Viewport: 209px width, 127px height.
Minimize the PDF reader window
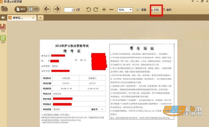(x=197, y=1)
